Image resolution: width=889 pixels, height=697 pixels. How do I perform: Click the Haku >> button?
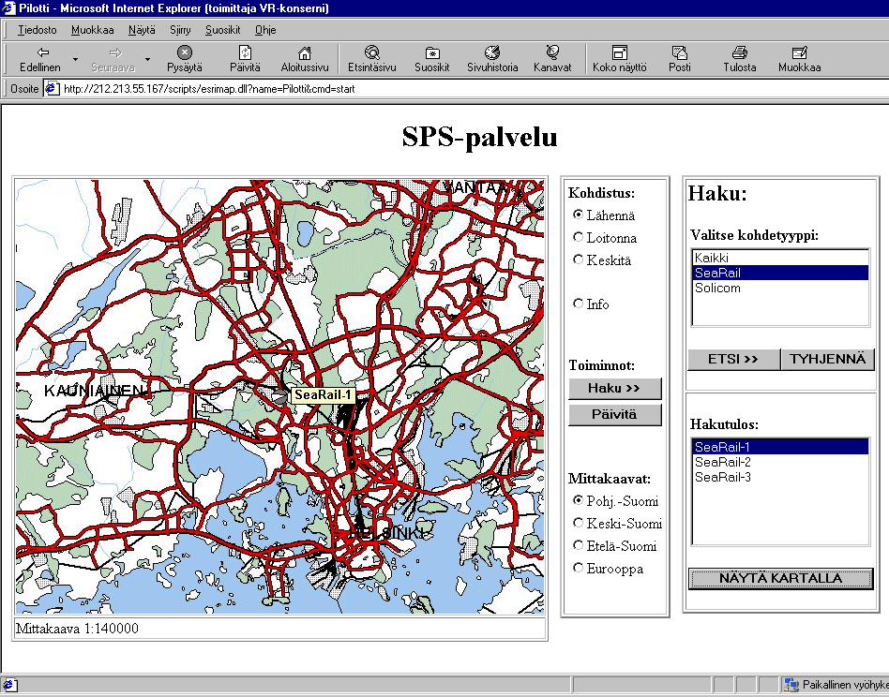coord(614,389)
